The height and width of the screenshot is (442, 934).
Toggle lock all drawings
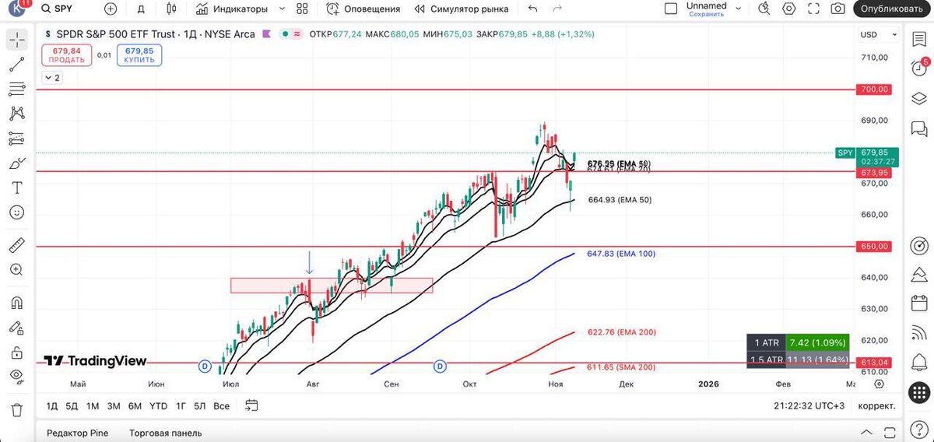pyautogui.click(x=16, y=353)
